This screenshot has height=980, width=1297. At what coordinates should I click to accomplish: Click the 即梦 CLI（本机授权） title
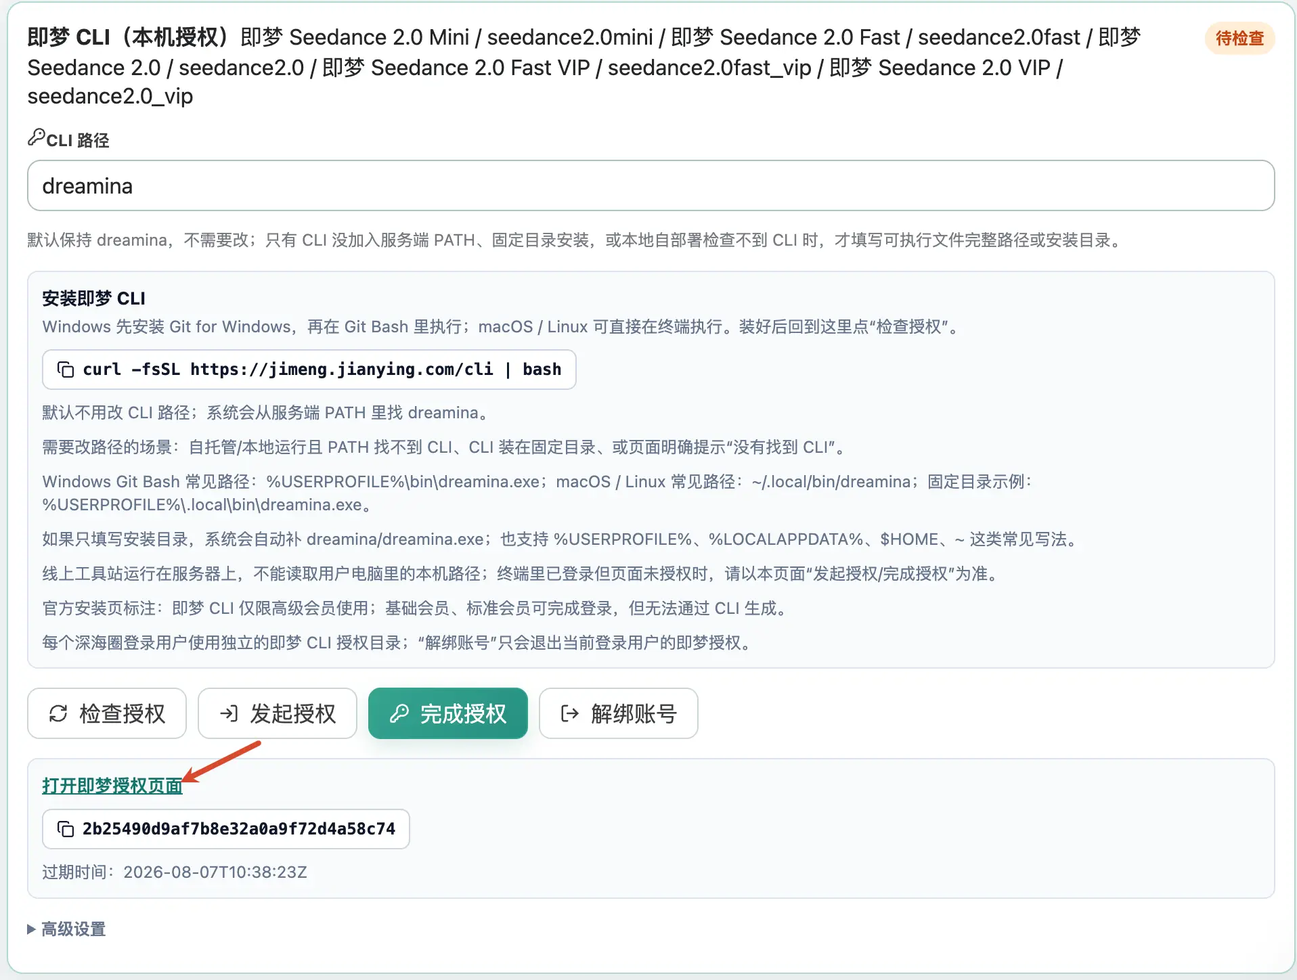click(129, 37)
